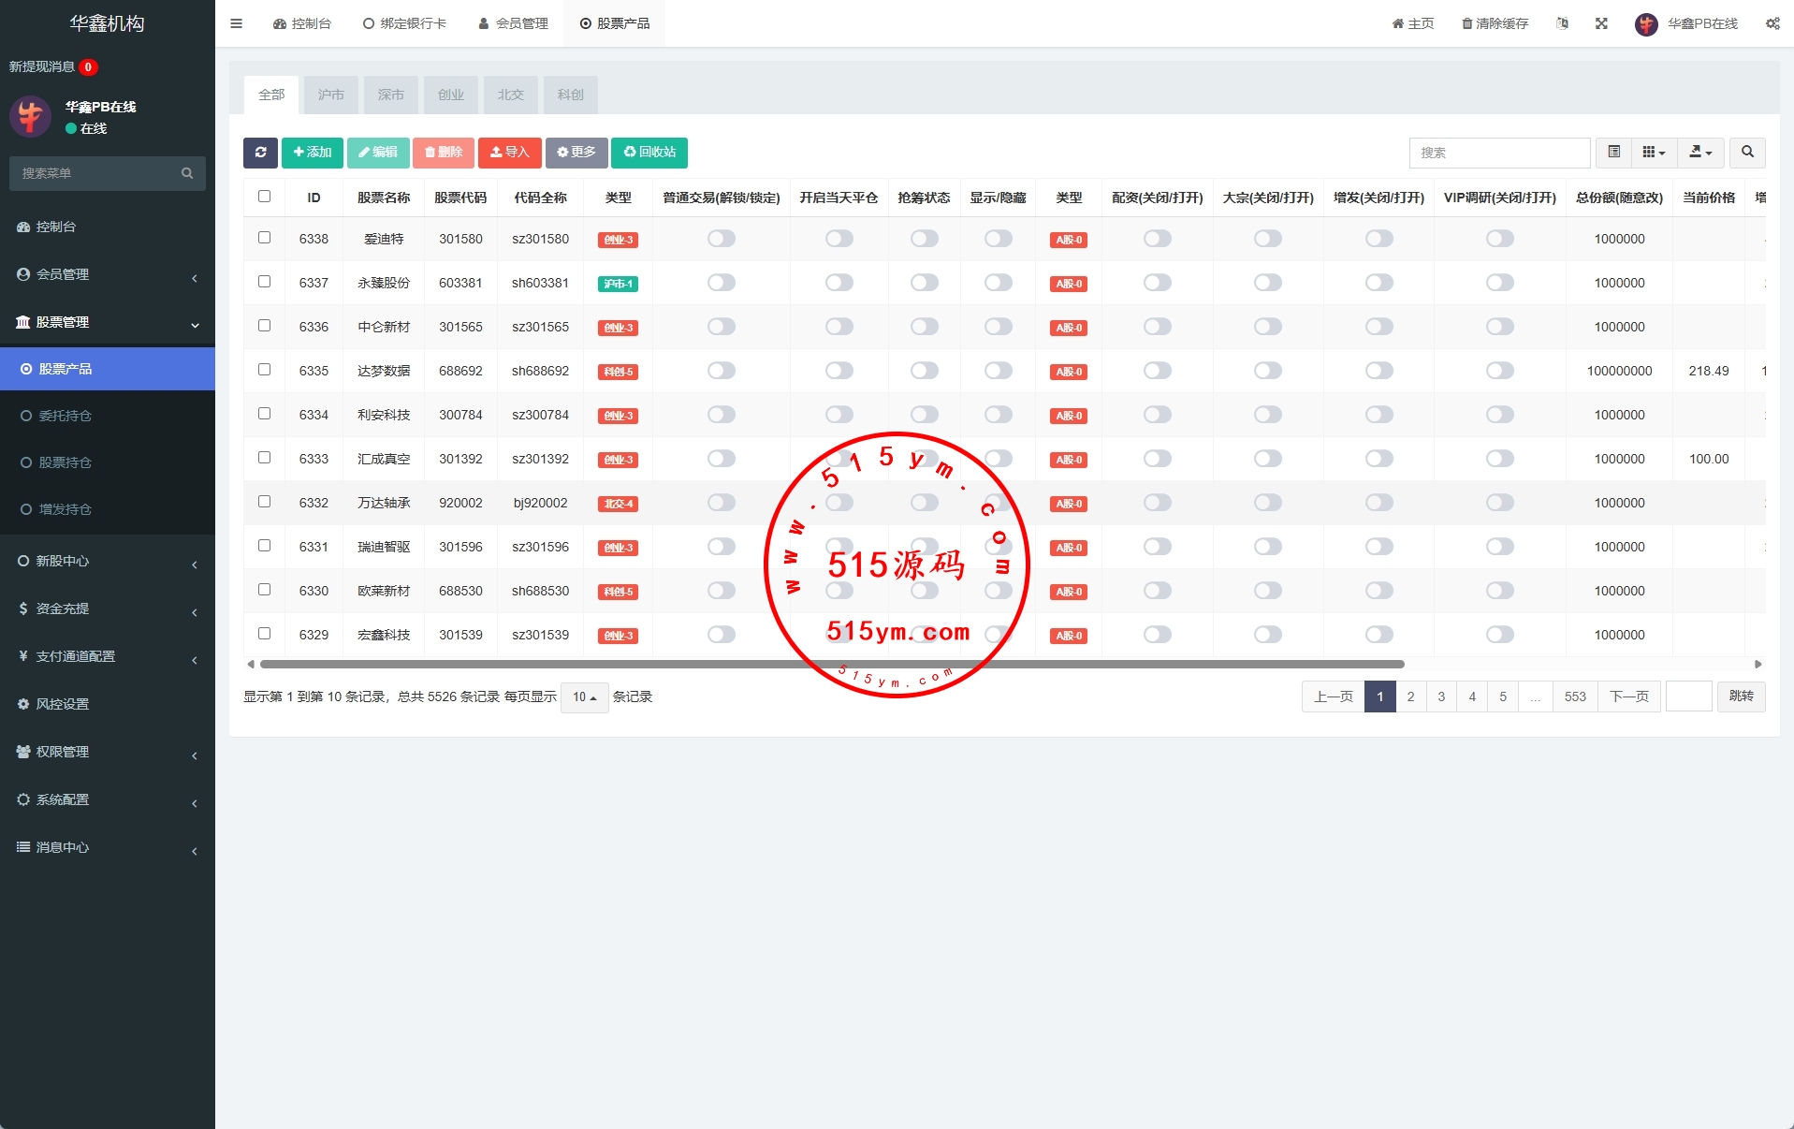Viewport: 1794px width, 1129px height.
Task: Open the rows per page dropdown
Action: (x=584, y=697)
